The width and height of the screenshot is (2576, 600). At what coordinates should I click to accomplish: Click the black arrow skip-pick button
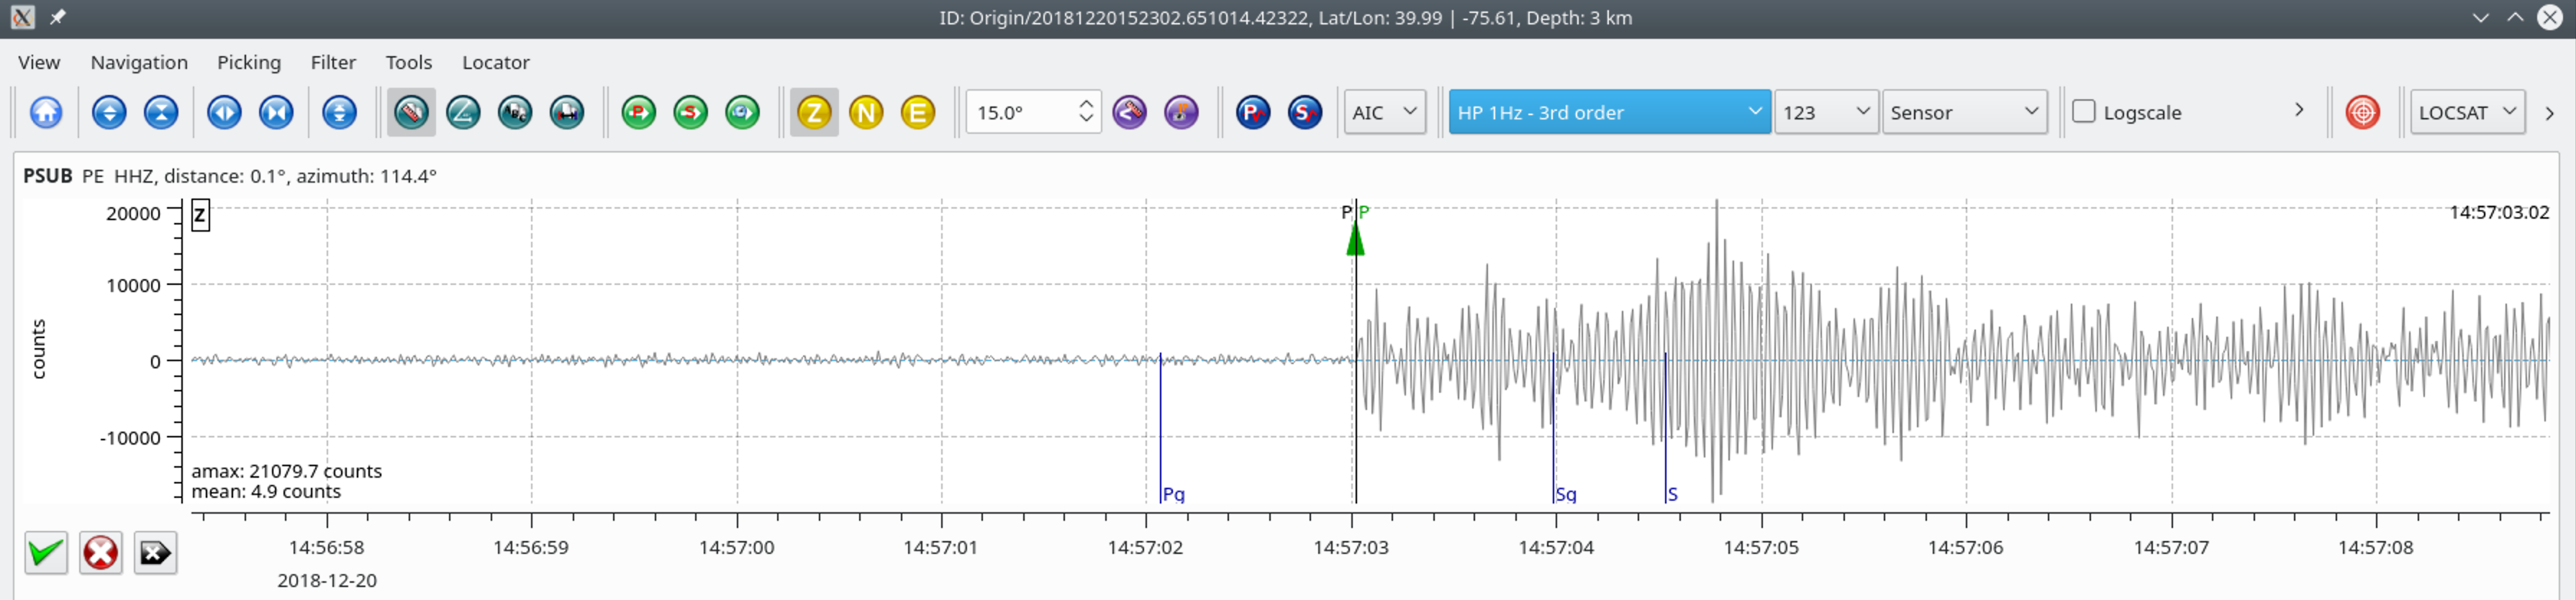[155, 553]
